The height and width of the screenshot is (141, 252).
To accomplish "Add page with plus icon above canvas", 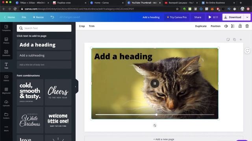I will (241, 40).
